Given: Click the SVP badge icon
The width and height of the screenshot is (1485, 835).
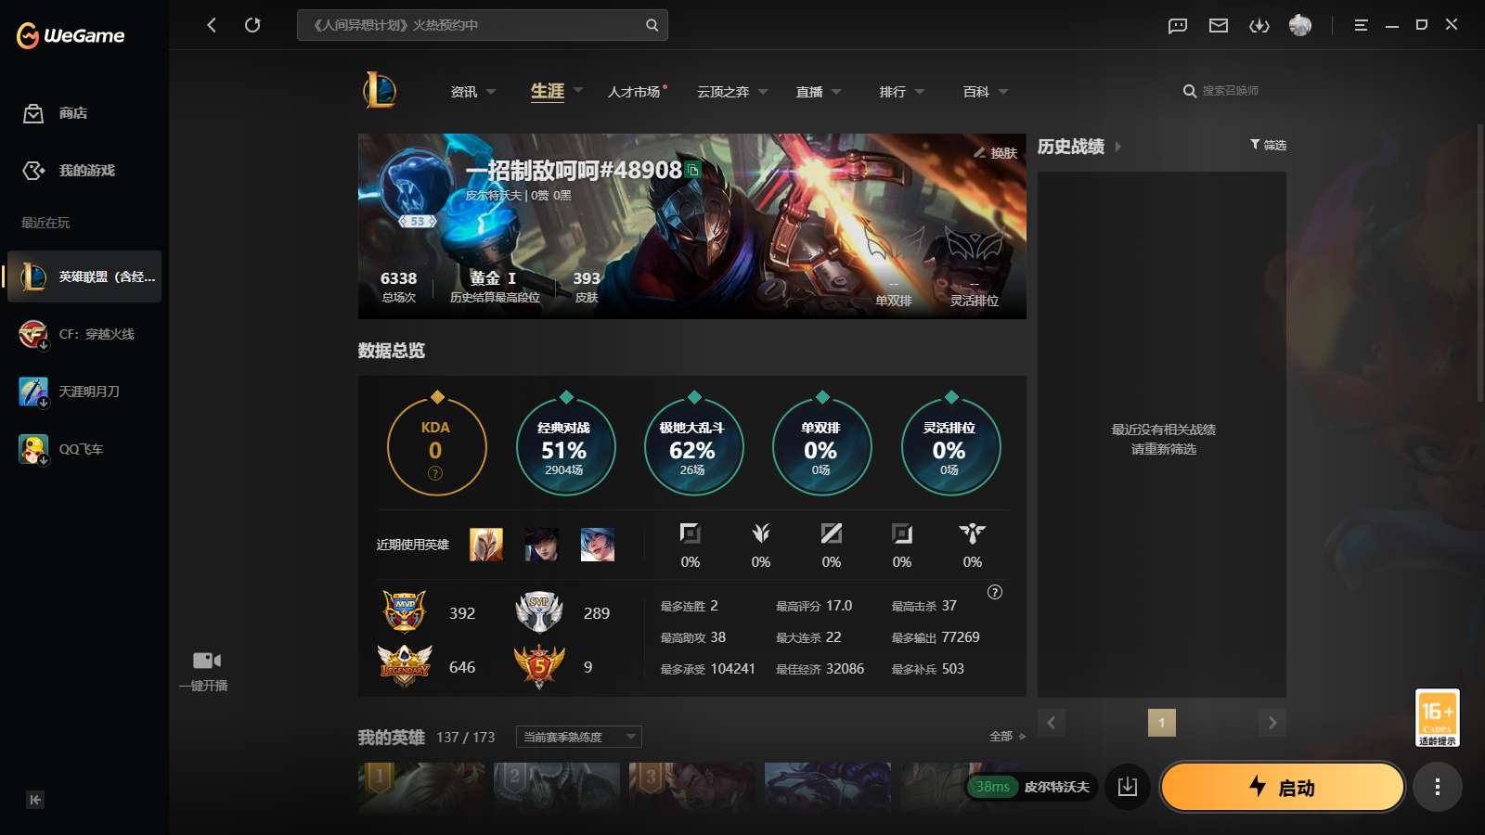Looking at the screenshot, I should (x=539, y=612).
